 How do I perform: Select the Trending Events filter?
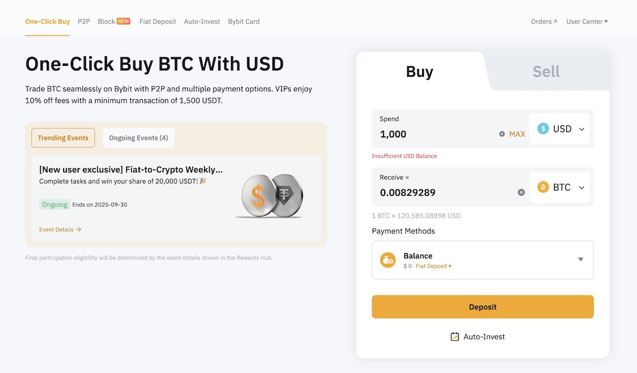click(x=63, y=137)
